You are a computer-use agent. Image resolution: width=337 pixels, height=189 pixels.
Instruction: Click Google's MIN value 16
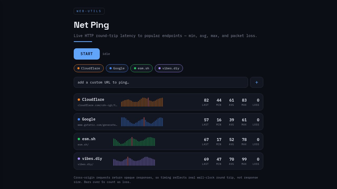[x=219, y=120]
